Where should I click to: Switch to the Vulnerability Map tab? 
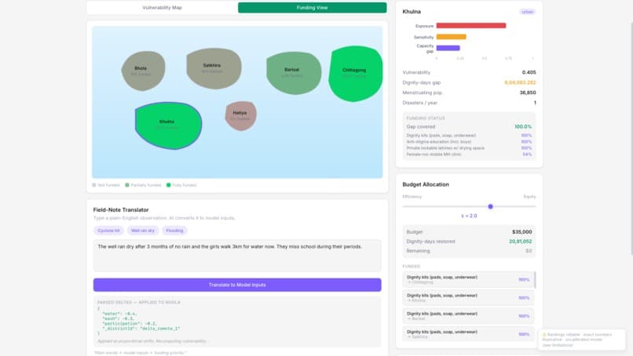(x=162, y=8)
